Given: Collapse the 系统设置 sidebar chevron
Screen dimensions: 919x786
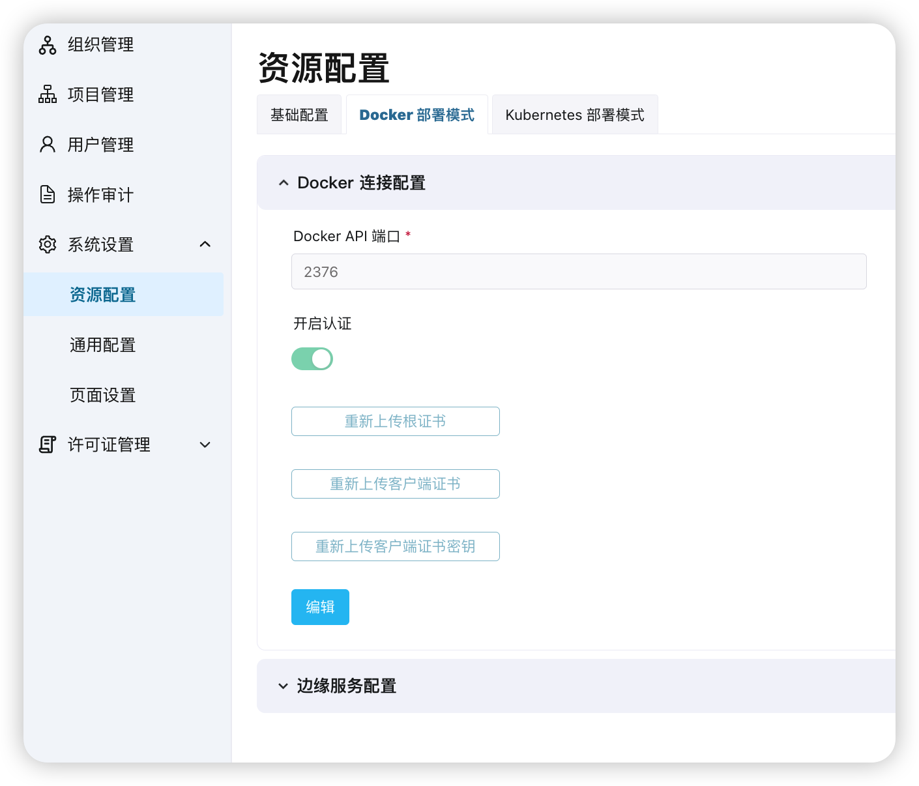Looking at the screenshot, I should coord(205,244).
